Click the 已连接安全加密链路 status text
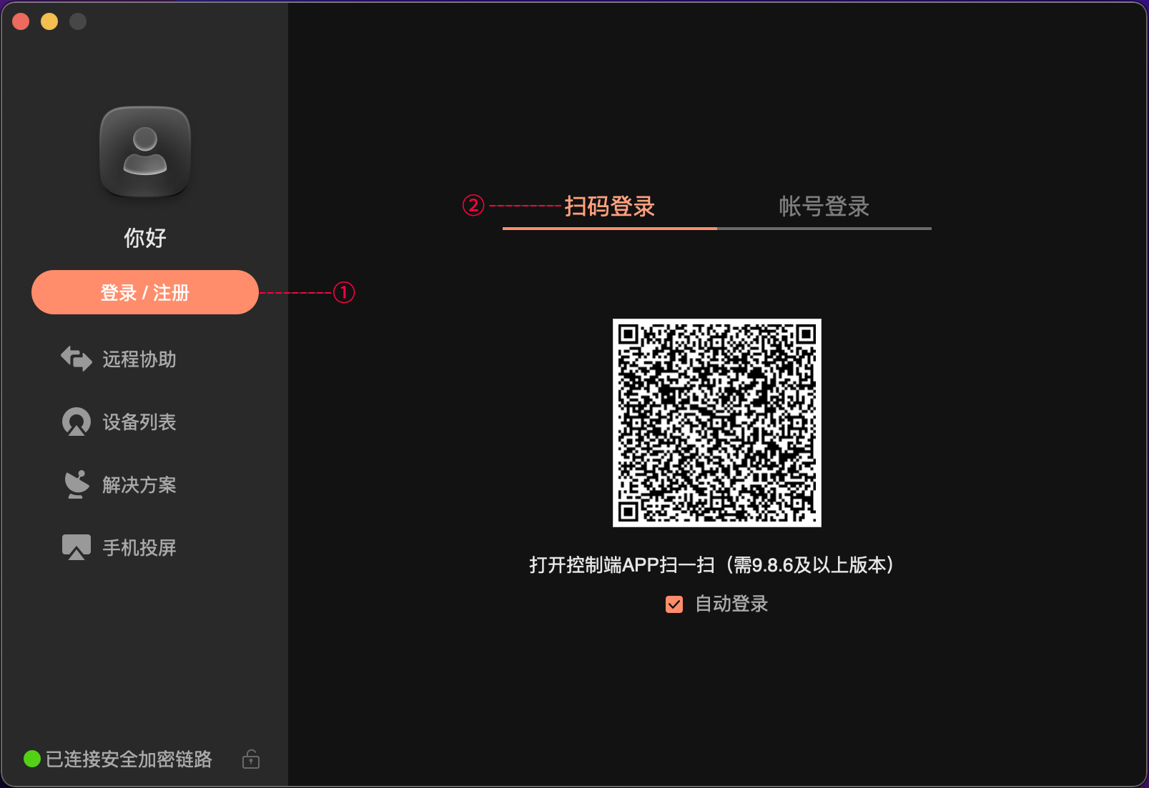The height and width of the screenshot is (788, 1149). coord(129,759)
